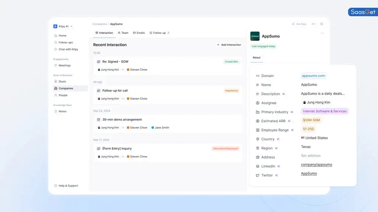Image resolution: width=378 pixels, height=212 pixels.
Task: Click the calendar icon on 30-min demo arrangement
Action: point(99,120)
